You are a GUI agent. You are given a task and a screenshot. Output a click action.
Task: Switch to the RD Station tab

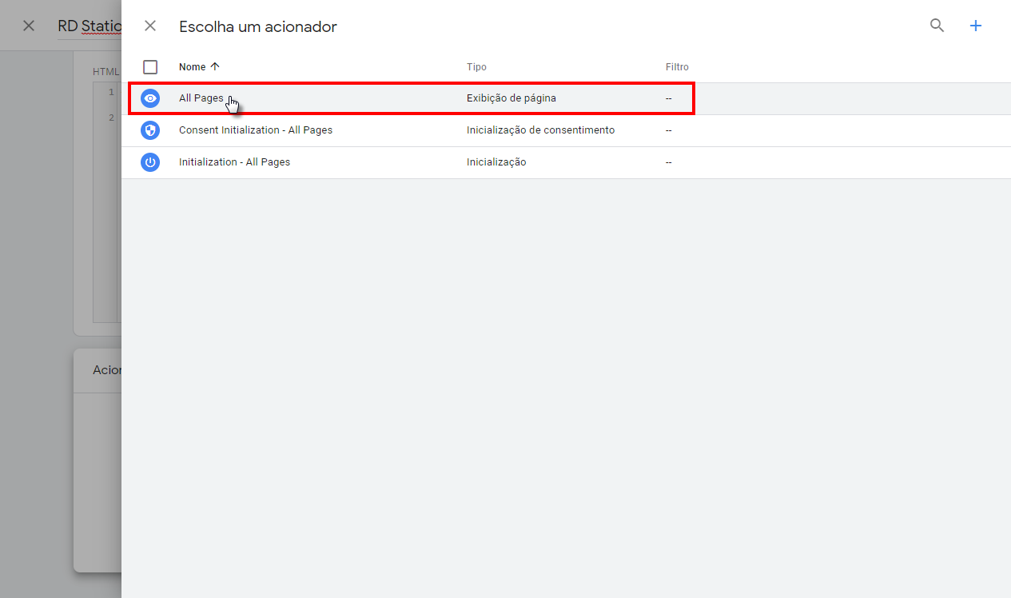tap(90, 25)
